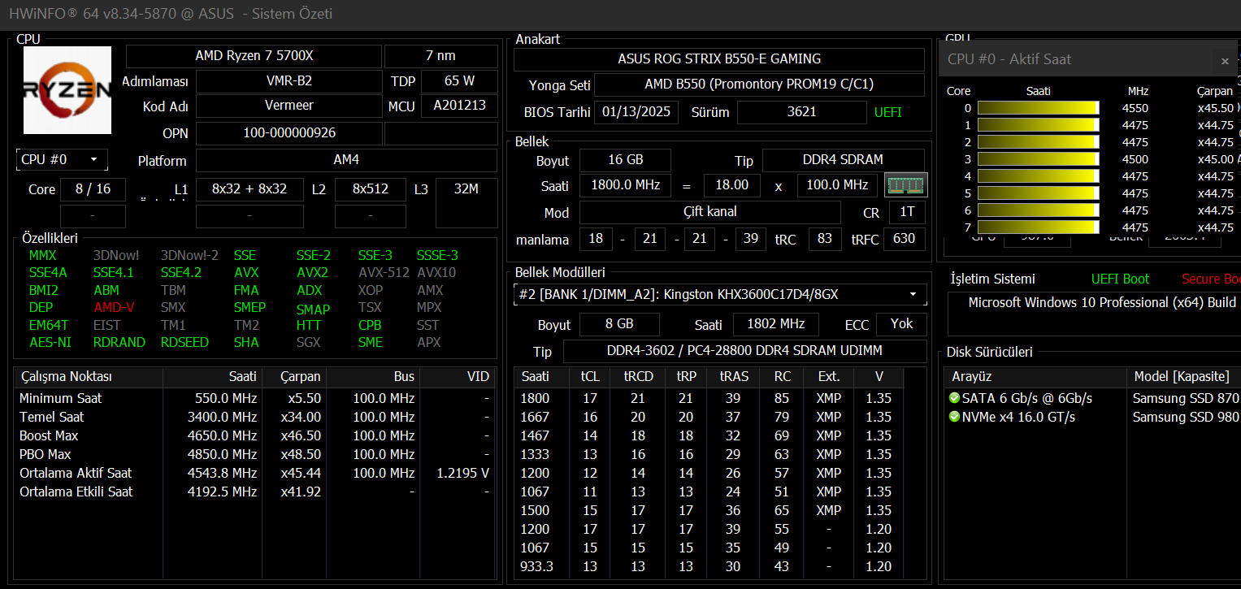Click the RDSEED feature flag
The height and width of the screenshot is (589, 1241).
click(184, 342)
